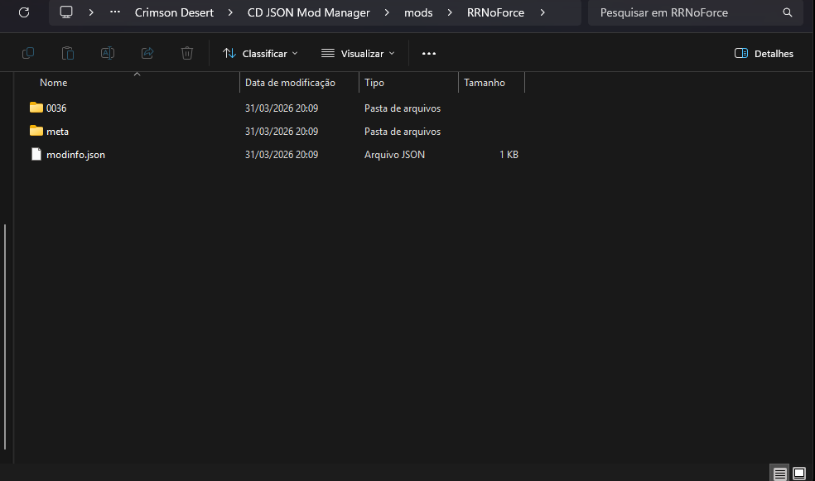Click the 1 KB size cell
Image resolution: width=815 pixels, height=481 pixels.
tap(509, 155)
